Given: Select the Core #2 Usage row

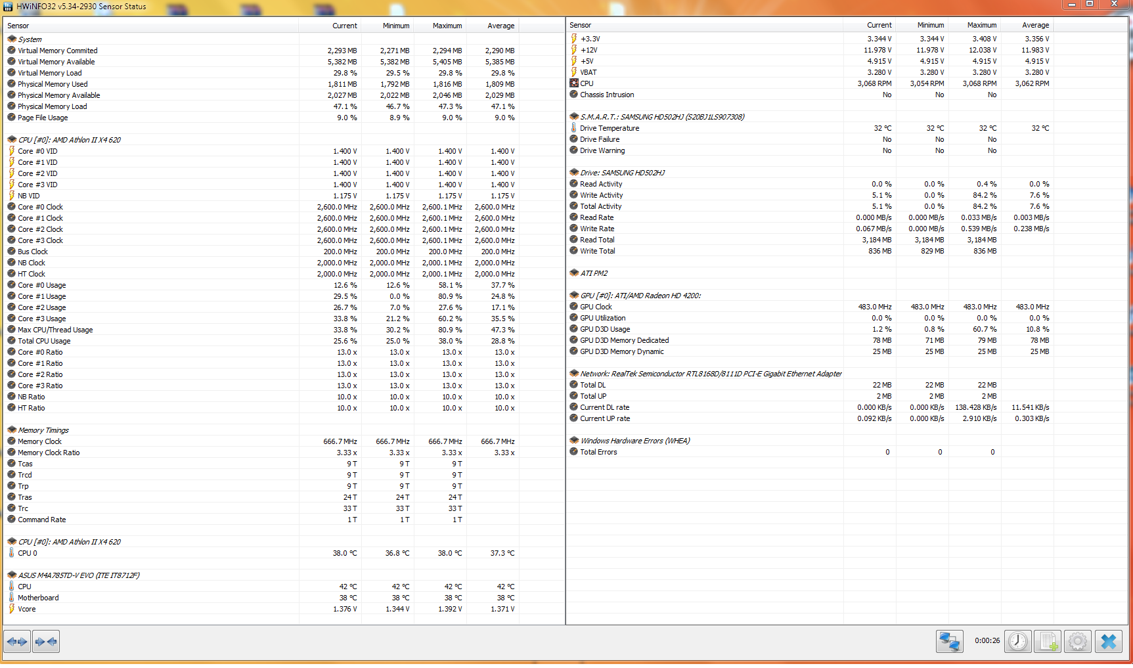Looking at the screenshot, I should point(284,307).
